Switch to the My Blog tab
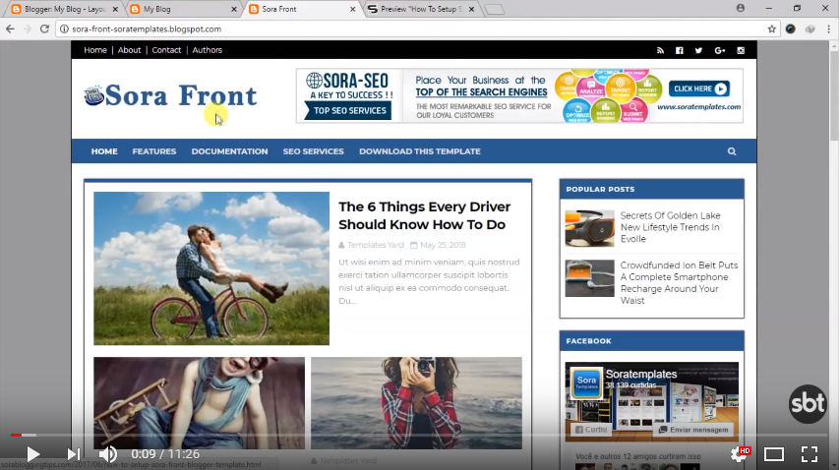 [183, 9]
